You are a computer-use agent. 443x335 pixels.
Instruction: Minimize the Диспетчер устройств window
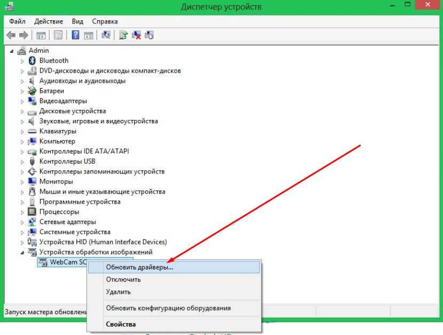(392, 5)
